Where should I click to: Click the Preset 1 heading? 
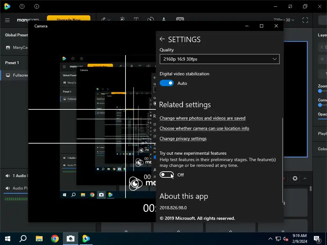coord(12,63)
